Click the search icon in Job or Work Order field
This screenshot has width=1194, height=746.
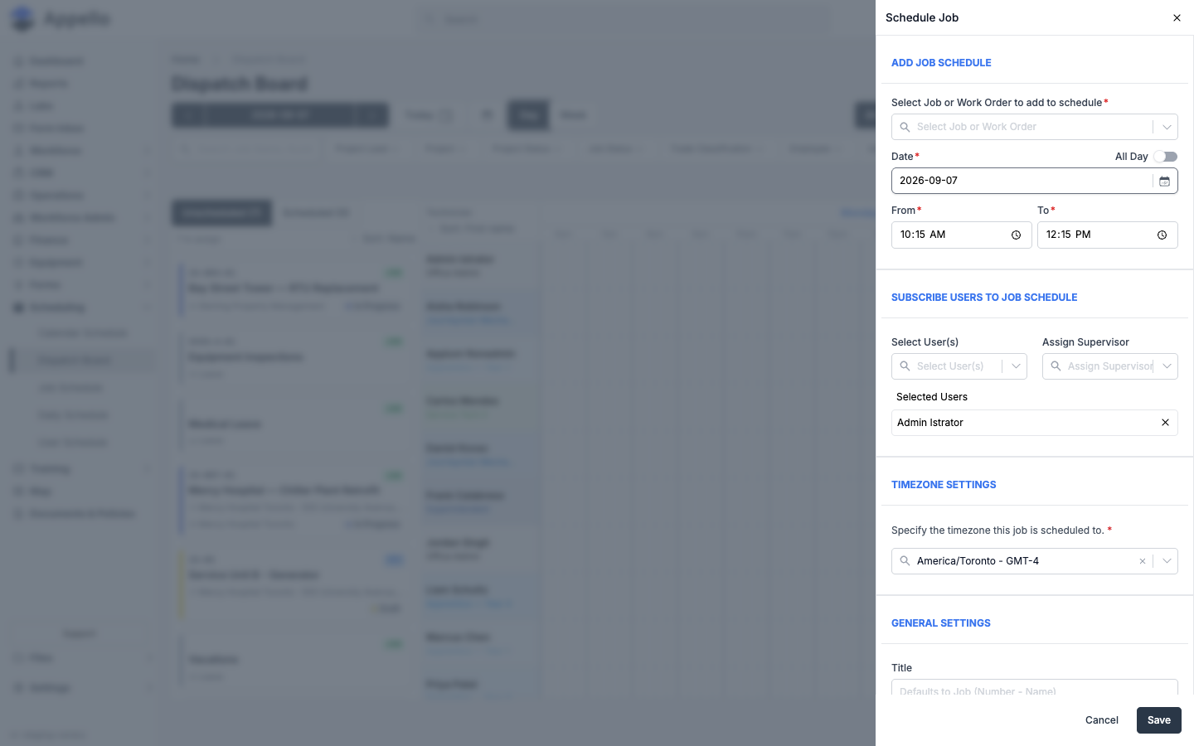coord(905,127)
